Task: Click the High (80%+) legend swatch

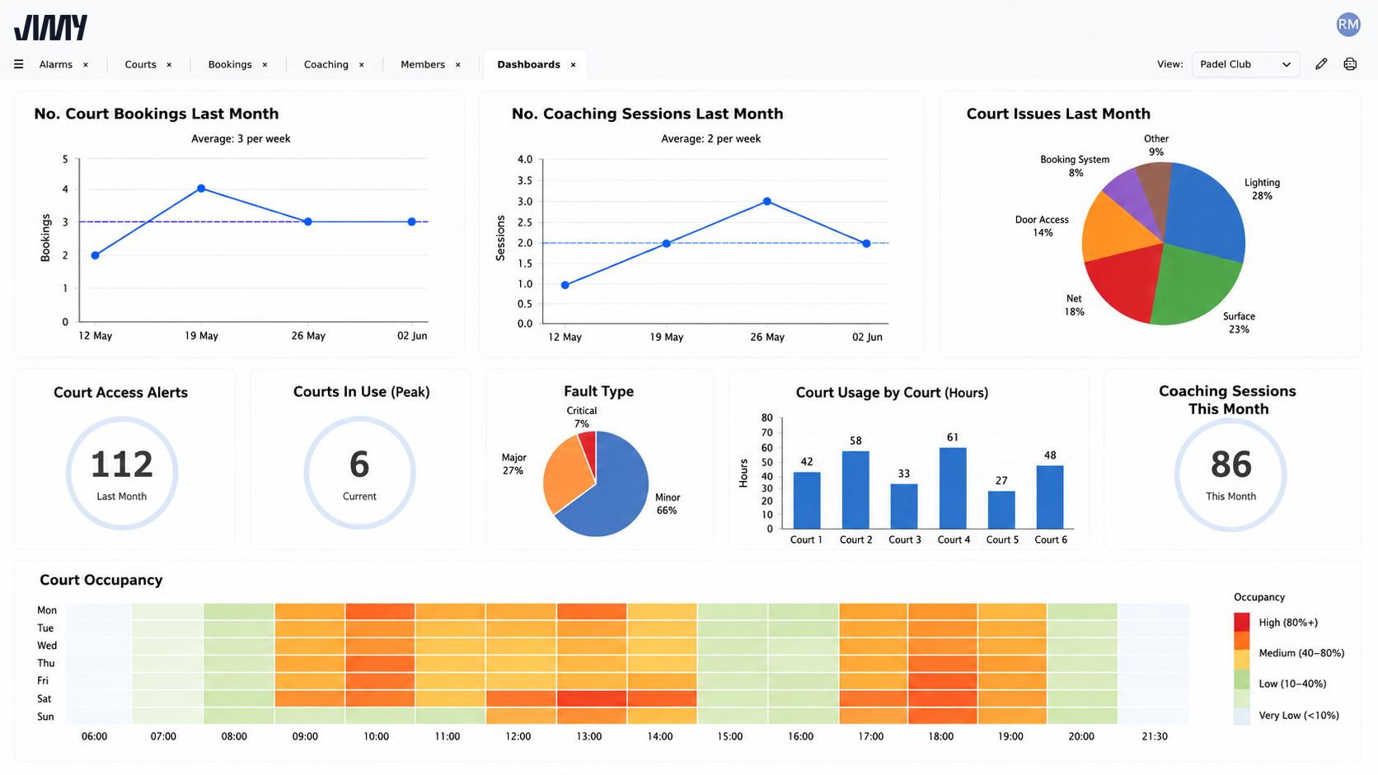Action: click(x=1241, y=622)
